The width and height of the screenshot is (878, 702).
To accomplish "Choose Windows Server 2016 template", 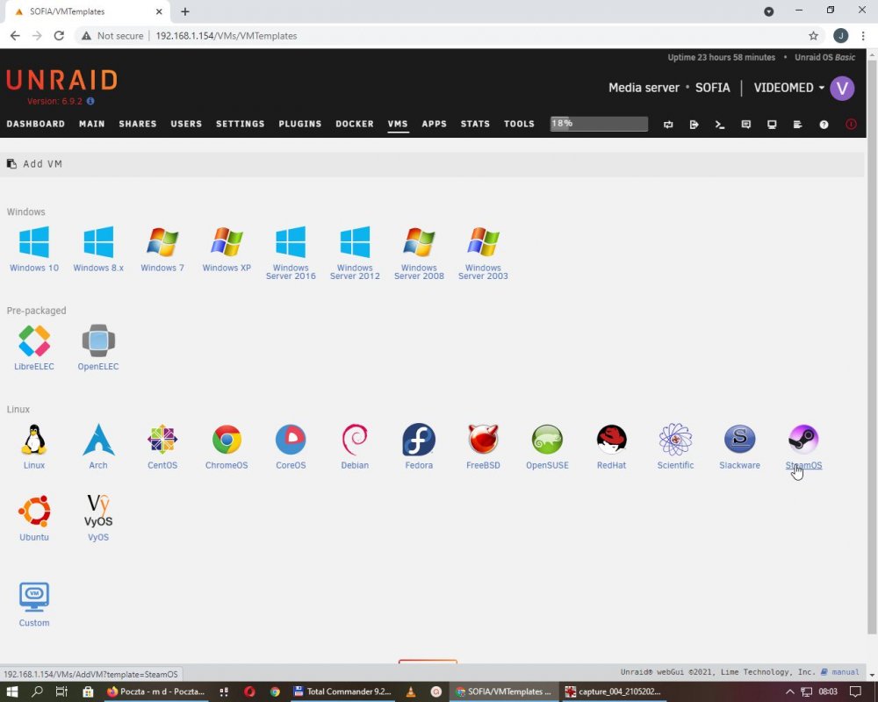I will coord(291,253).
